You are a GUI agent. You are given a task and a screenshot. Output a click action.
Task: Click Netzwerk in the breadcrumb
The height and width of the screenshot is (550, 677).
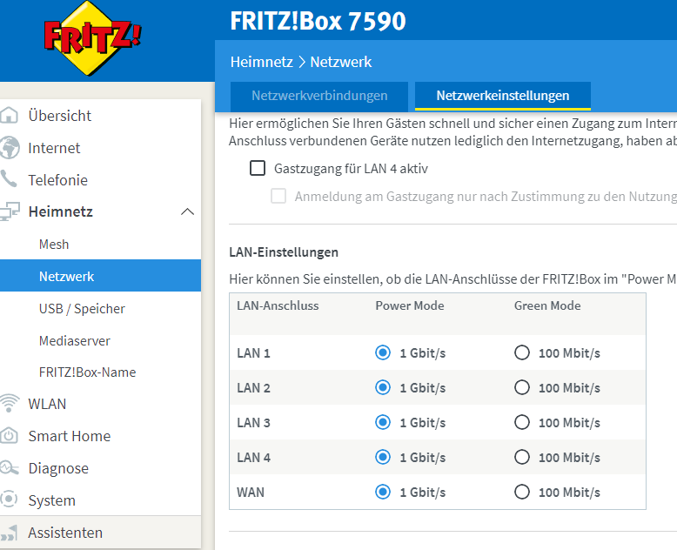tap(340, 62)
